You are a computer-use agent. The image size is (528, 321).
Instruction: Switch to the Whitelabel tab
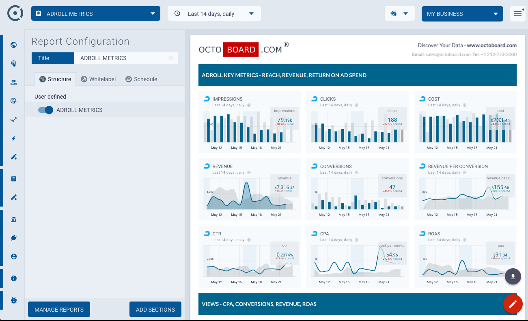click(98, 79)
